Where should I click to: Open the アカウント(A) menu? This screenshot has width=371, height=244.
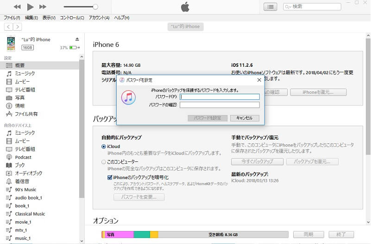click(99, 18)
